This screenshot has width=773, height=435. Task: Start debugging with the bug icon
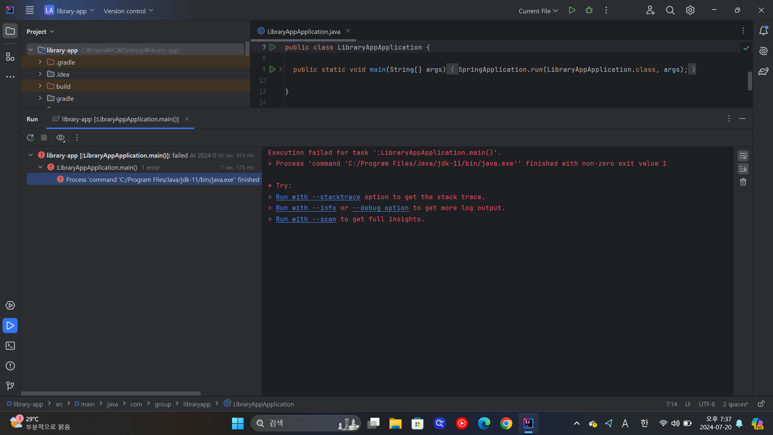click(589, 10)
